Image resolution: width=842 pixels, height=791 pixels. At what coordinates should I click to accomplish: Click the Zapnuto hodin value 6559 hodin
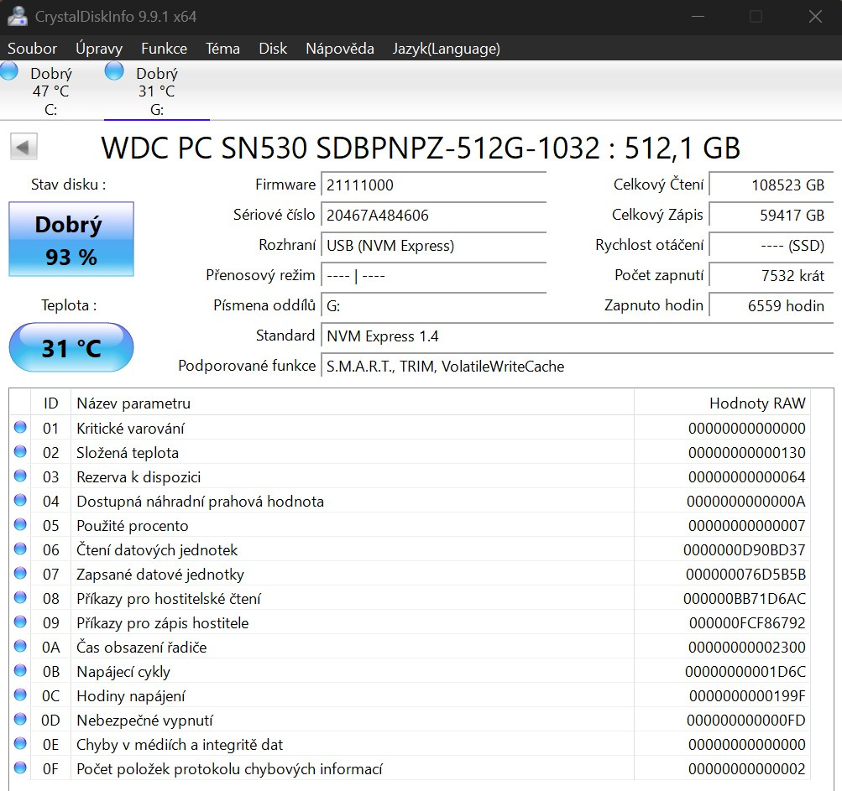[771, 305]
